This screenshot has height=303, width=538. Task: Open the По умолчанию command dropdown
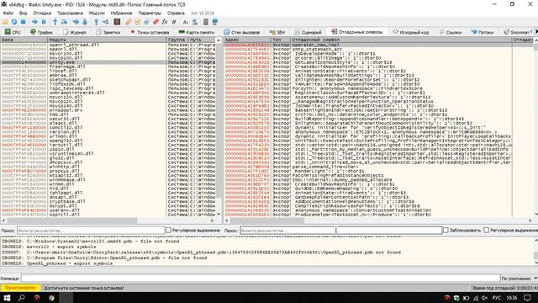520,279
